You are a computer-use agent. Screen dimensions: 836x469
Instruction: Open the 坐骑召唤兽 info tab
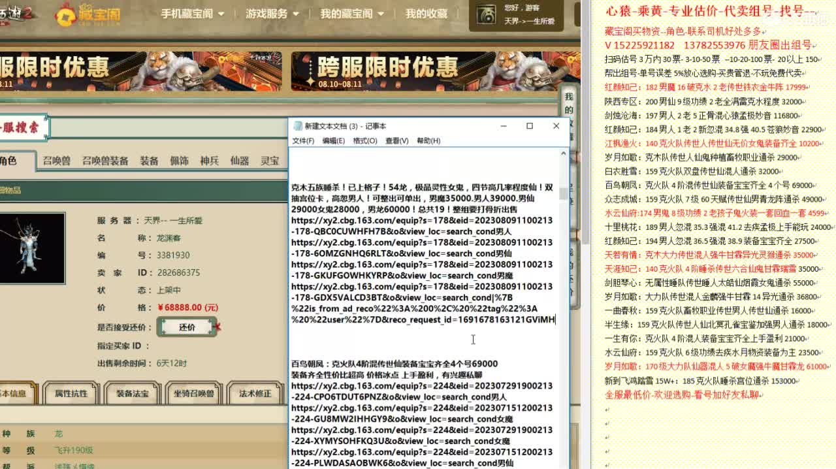194,393
